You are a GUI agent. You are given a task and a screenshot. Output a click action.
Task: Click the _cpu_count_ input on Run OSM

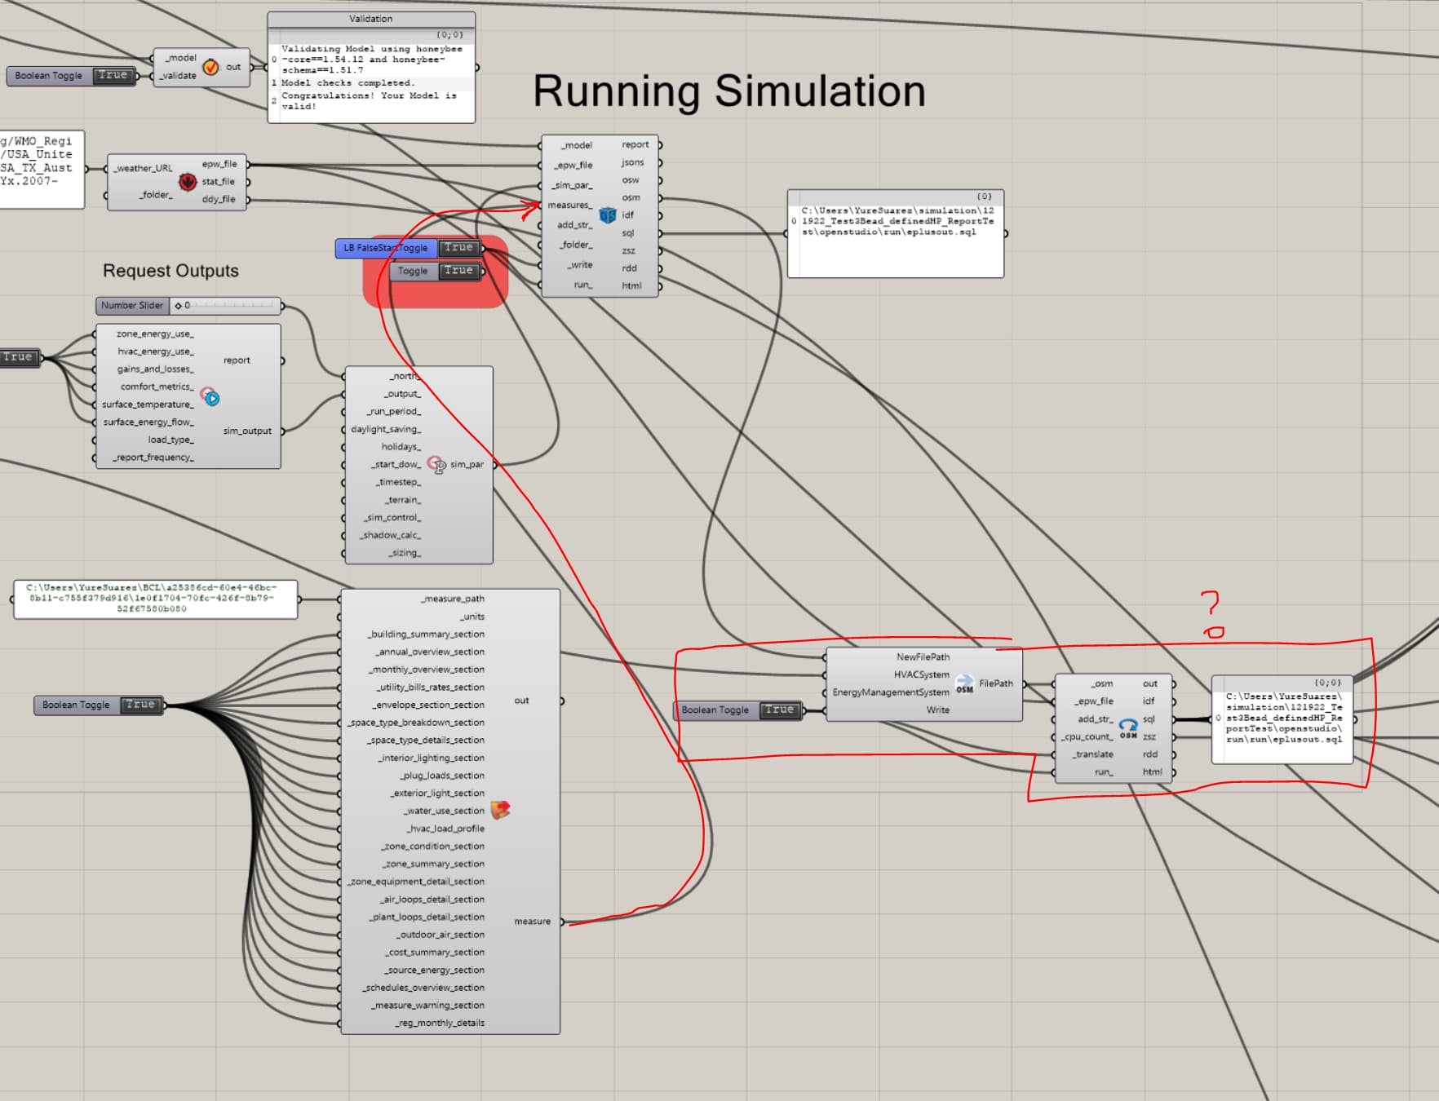(1087, 736)
